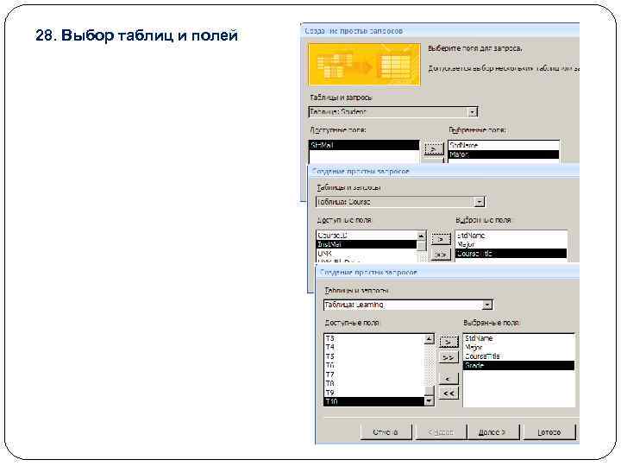Click the '<' remove-field button in the Learning dialog
This screenshot has width=621, height=466.
(x=448, y=379)
